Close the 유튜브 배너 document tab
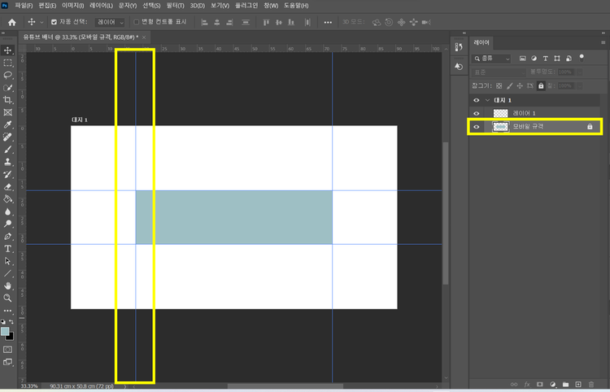610x392 pixels. pyautogui.click(x=144, y=37)
